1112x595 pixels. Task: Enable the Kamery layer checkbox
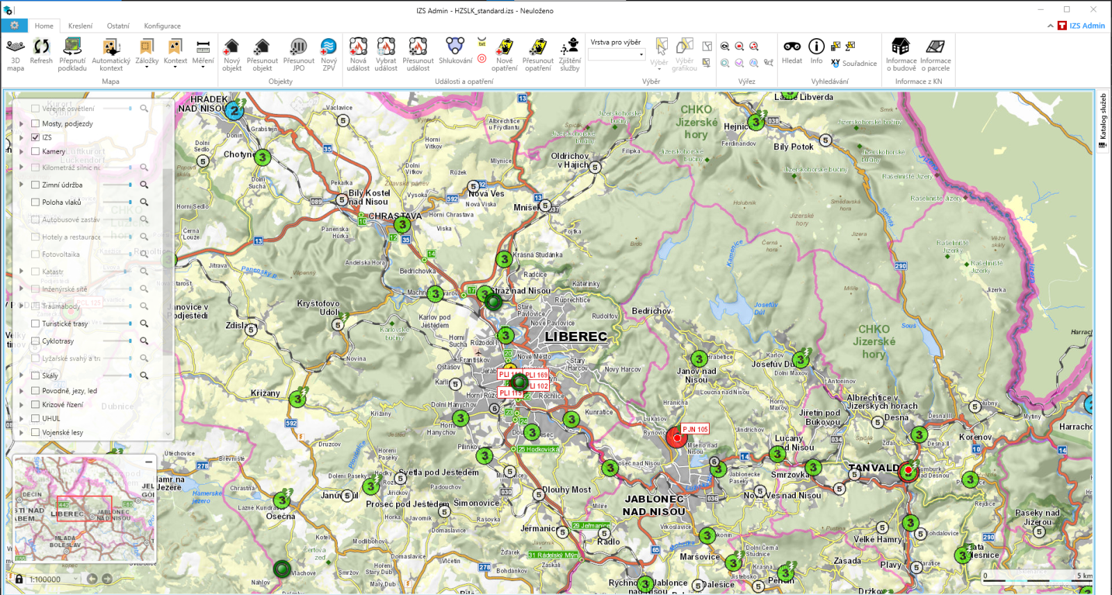point(35,151)
